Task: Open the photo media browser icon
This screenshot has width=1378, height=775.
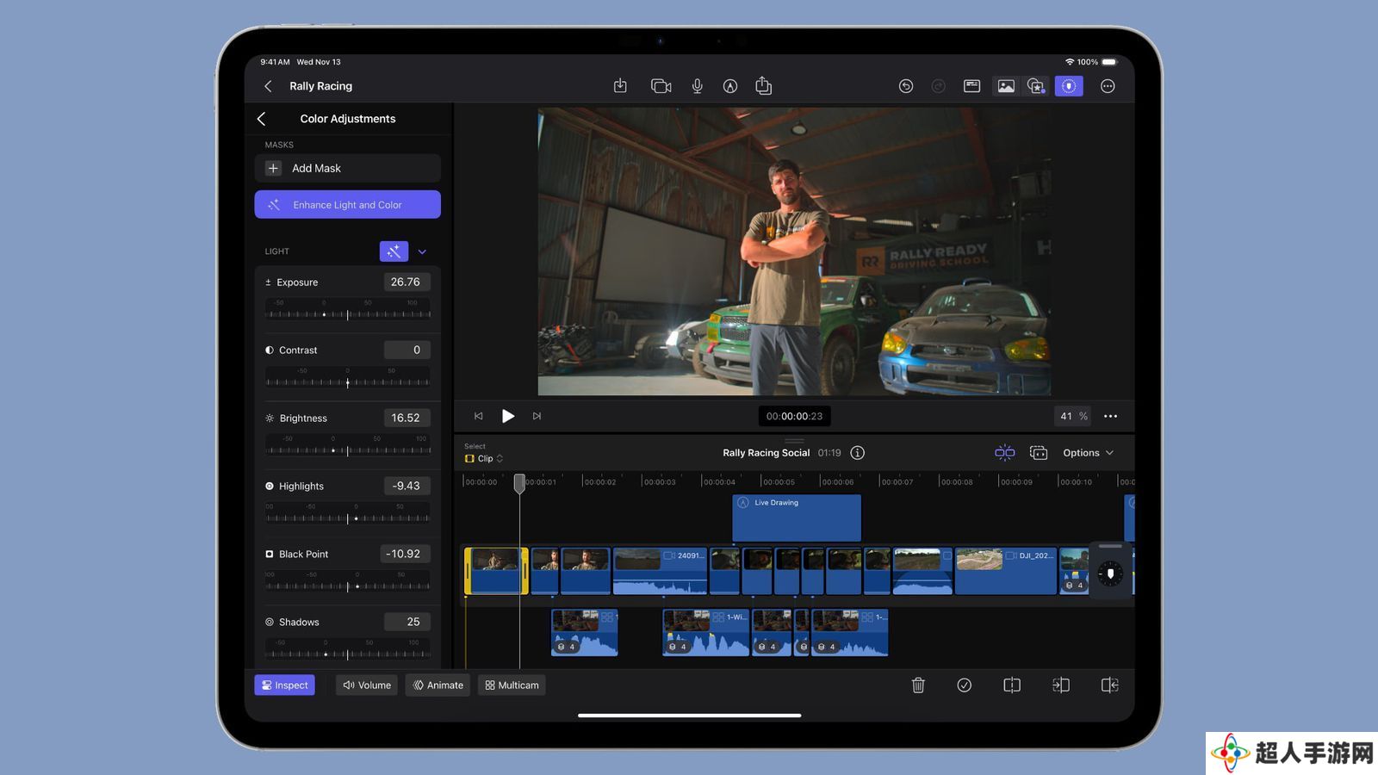Action: (x=1006, y=86)
